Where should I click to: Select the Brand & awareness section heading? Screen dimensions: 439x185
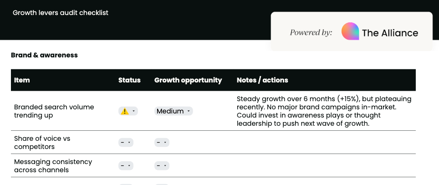(44, 55)
